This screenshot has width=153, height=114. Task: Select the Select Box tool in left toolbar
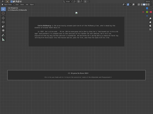(3, 9)
